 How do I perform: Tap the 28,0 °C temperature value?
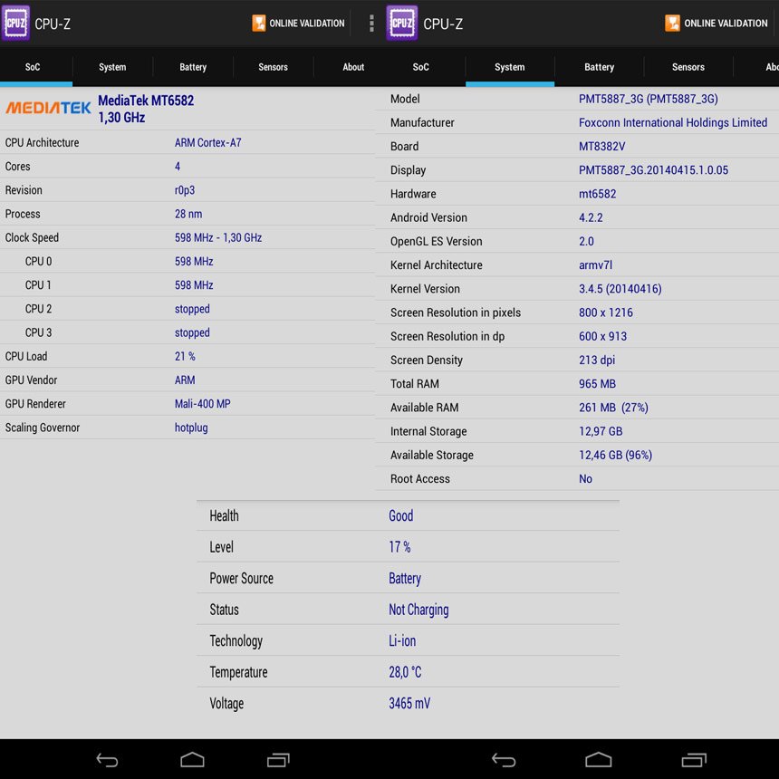coord(405,672)
